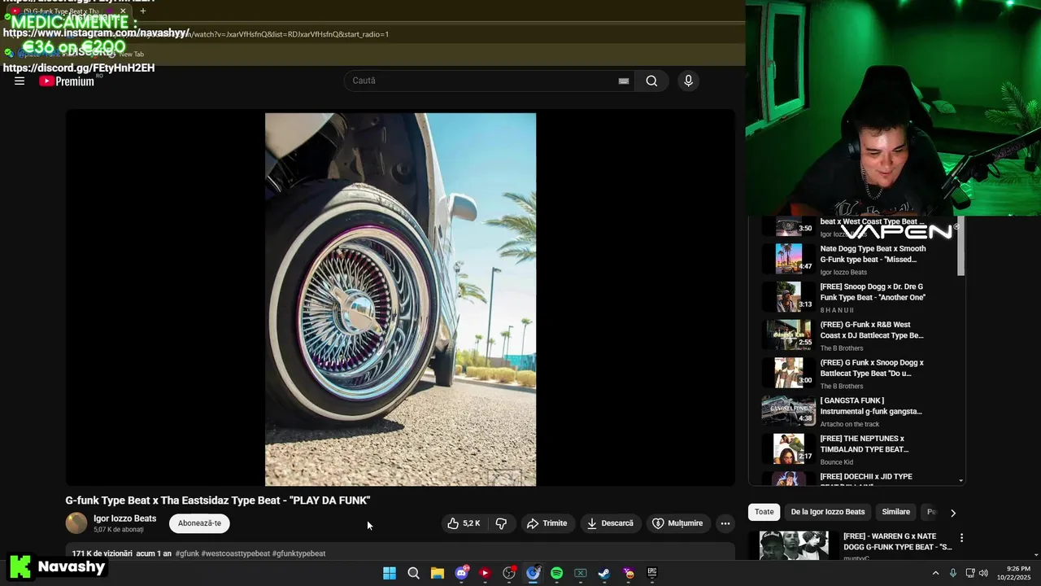
Task: Click the playlist scroll-down arrow
Action: pyautogui.click(x=961, y=481)
